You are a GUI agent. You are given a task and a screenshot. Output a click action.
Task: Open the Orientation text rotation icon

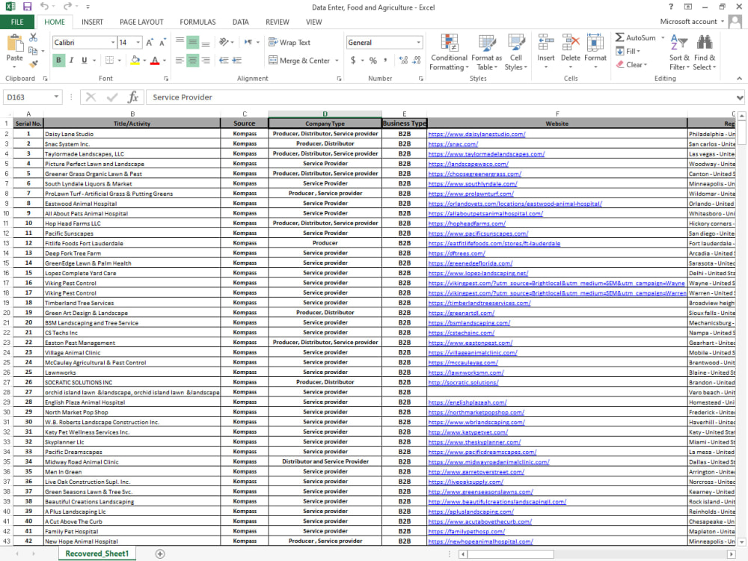224,42
